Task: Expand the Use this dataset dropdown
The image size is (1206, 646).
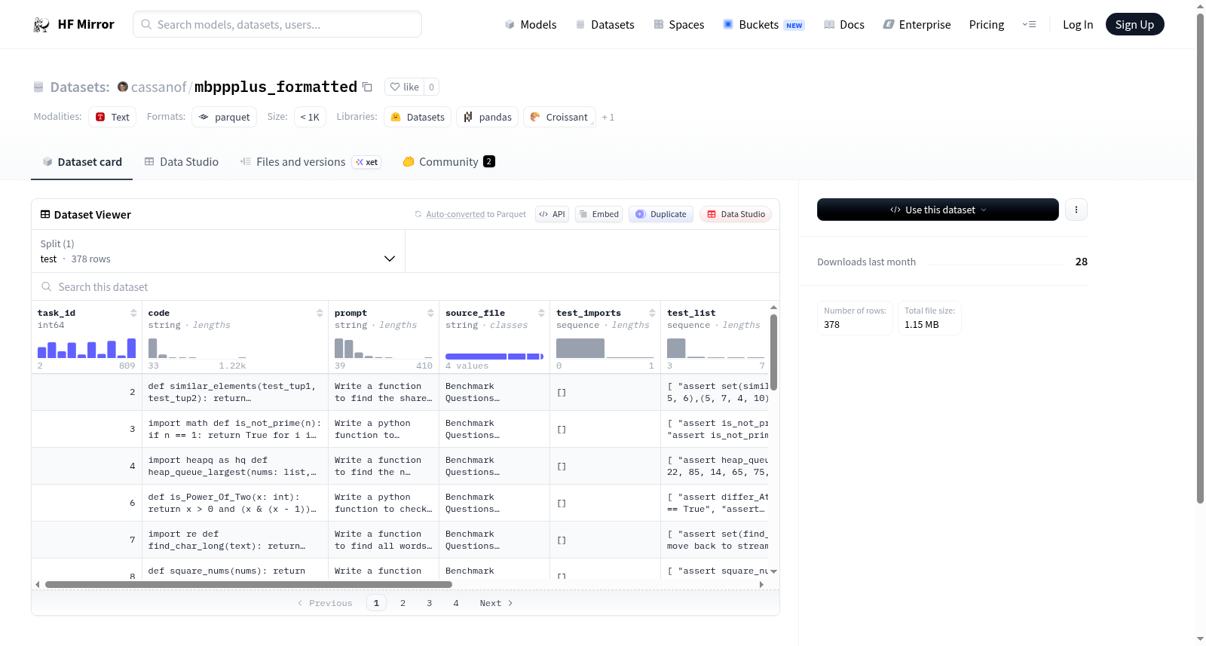Action: pos(938,210)
